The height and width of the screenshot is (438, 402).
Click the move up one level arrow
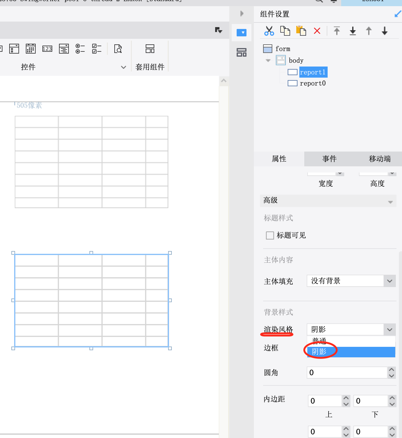tap(369, 31)
